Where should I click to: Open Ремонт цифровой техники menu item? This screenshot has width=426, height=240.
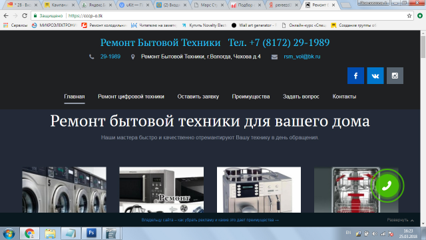coord(131,97)
